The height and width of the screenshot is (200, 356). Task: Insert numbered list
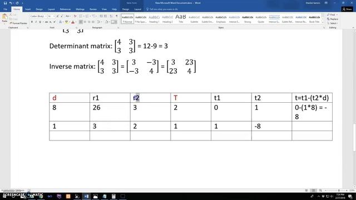pyautogui.click(x=88, y=16)
